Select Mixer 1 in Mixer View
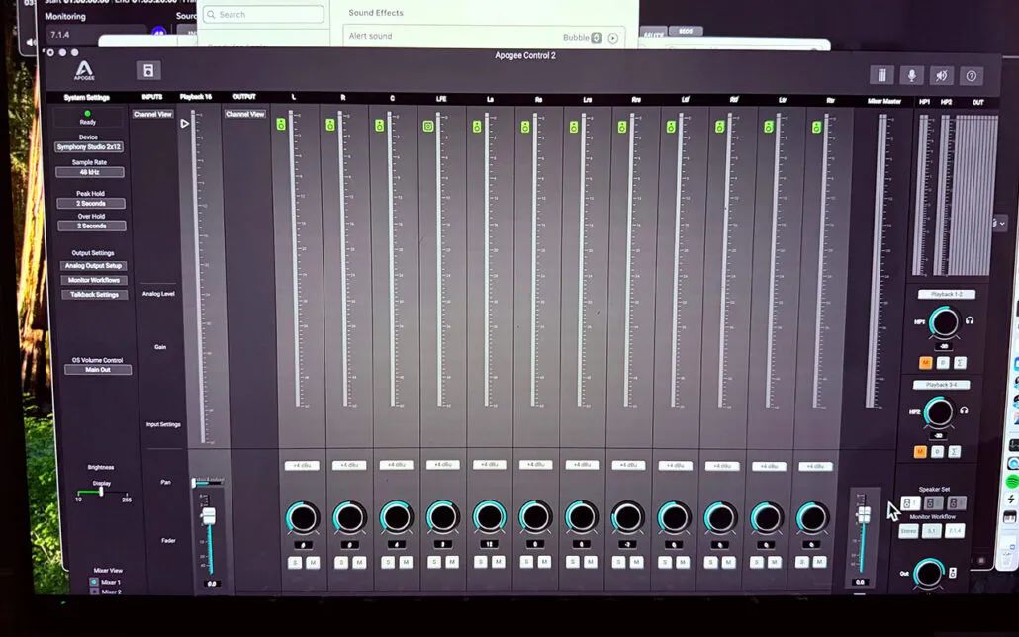 (x=95, y=582)
